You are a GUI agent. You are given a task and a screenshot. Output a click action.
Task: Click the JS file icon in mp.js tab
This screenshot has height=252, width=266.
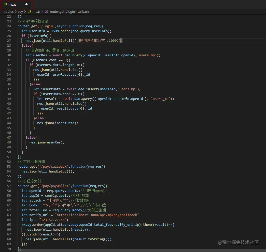click(x=5, y=5)
